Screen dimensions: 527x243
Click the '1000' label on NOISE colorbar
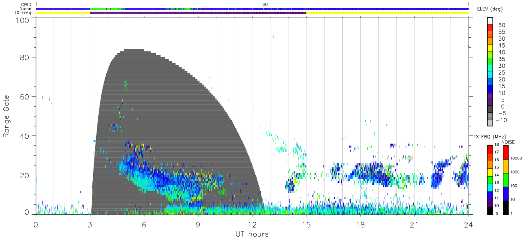click(516, 172)
